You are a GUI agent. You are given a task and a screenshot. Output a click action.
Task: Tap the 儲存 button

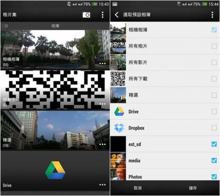(192, 188)
